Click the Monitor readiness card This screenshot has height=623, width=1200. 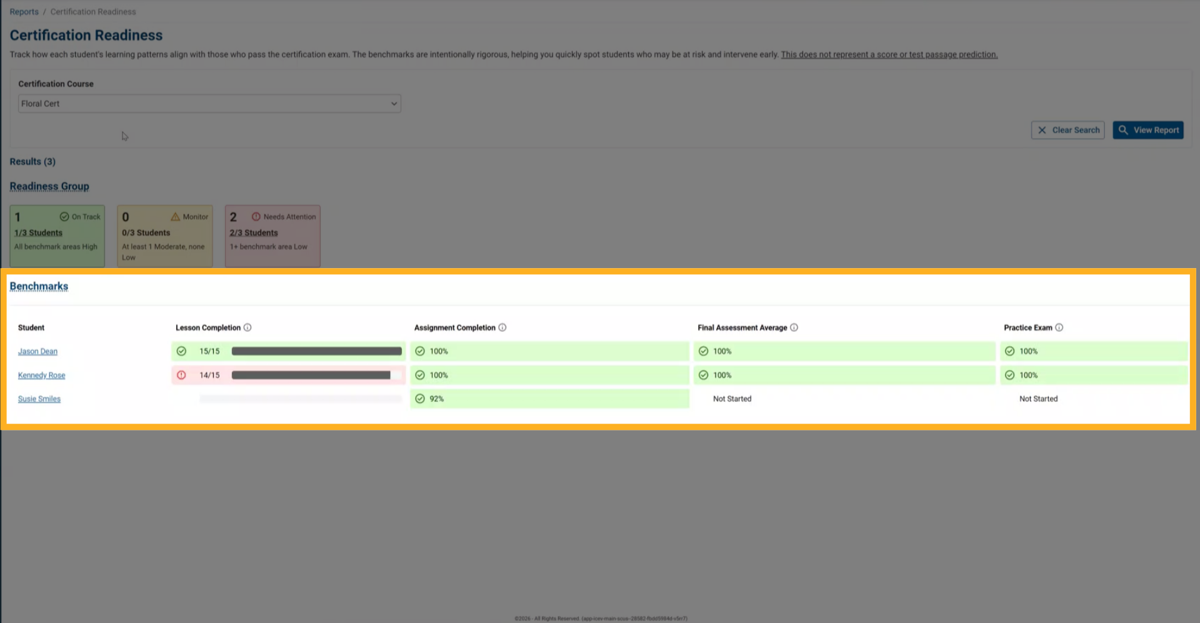click(165, 236)
